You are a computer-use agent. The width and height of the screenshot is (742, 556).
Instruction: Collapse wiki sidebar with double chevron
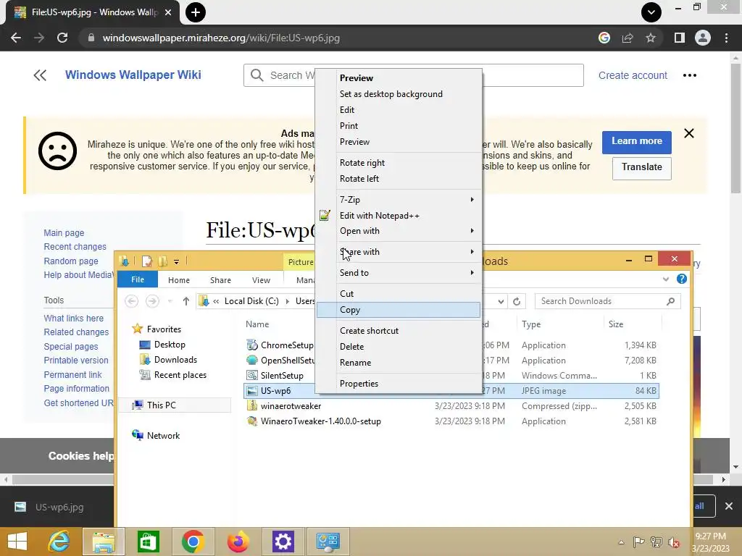(41, 75)
